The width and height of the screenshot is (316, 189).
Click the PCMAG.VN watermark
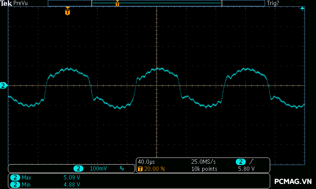[293, 182]
